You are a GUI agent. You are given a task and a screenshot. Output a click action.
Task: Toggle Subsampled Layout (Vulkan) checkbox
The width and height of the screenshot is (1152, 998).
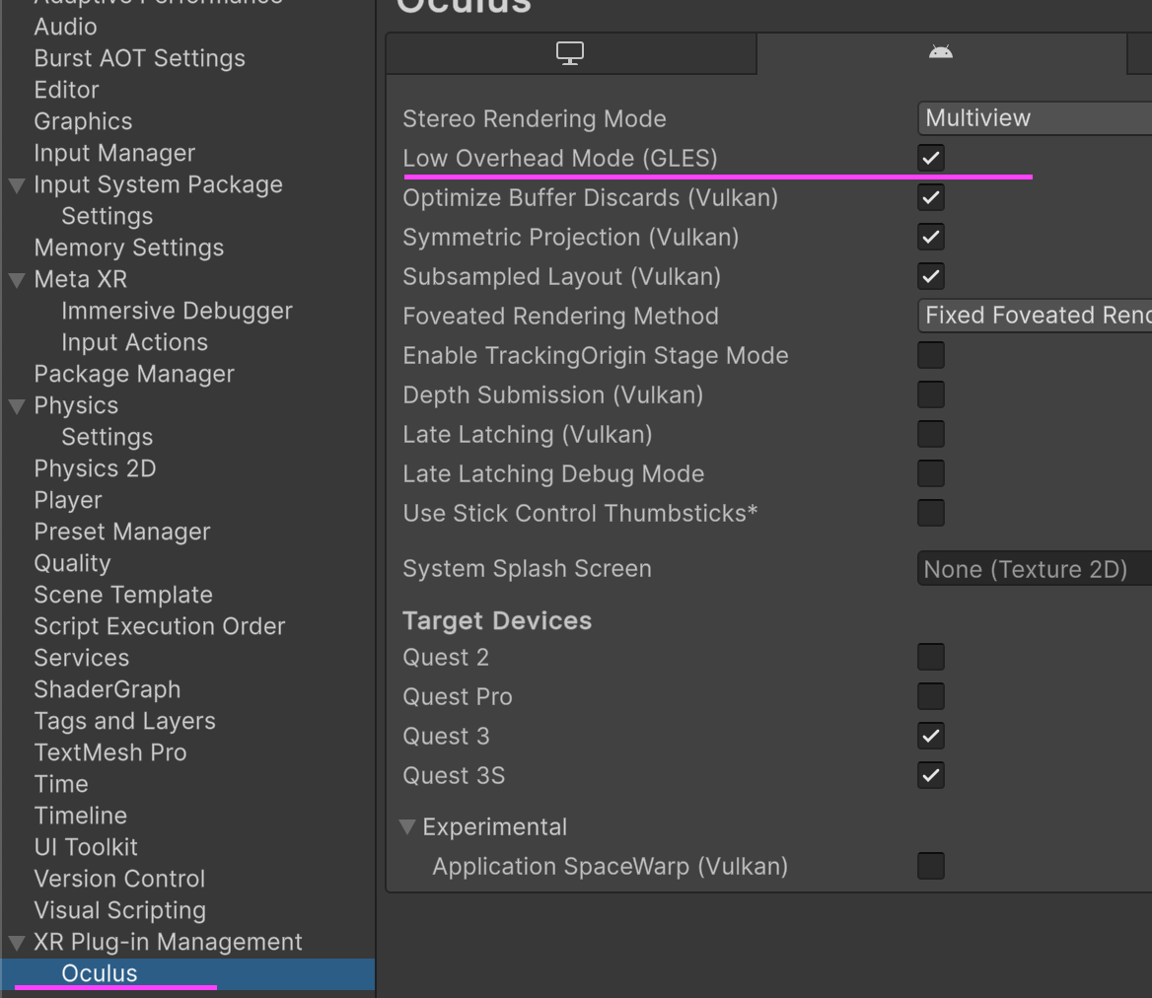(x=931, y=277)
